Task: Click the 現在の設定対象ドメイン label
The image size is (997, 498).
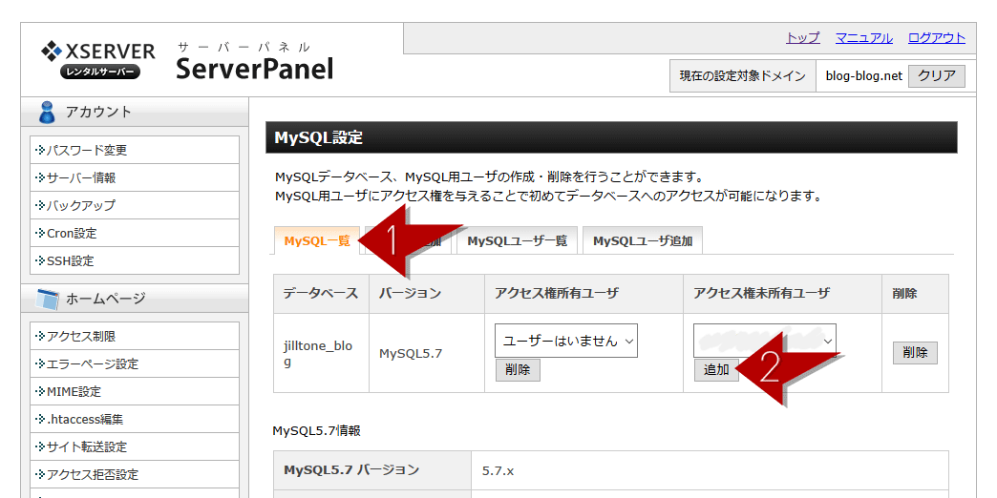Action: coord(743,76)
